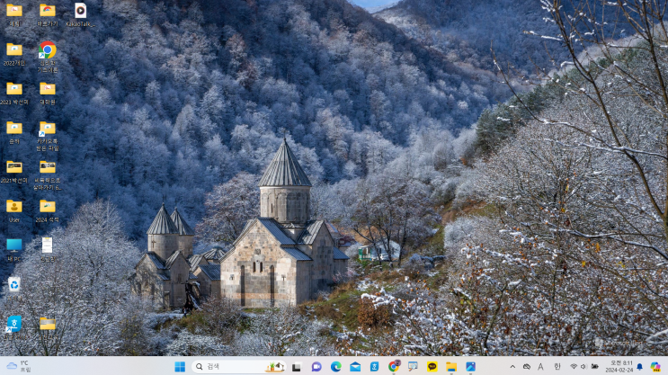668x375 pixels.
Task: Open the 2023 박선미 folder
Action: (x=14, y=94)
